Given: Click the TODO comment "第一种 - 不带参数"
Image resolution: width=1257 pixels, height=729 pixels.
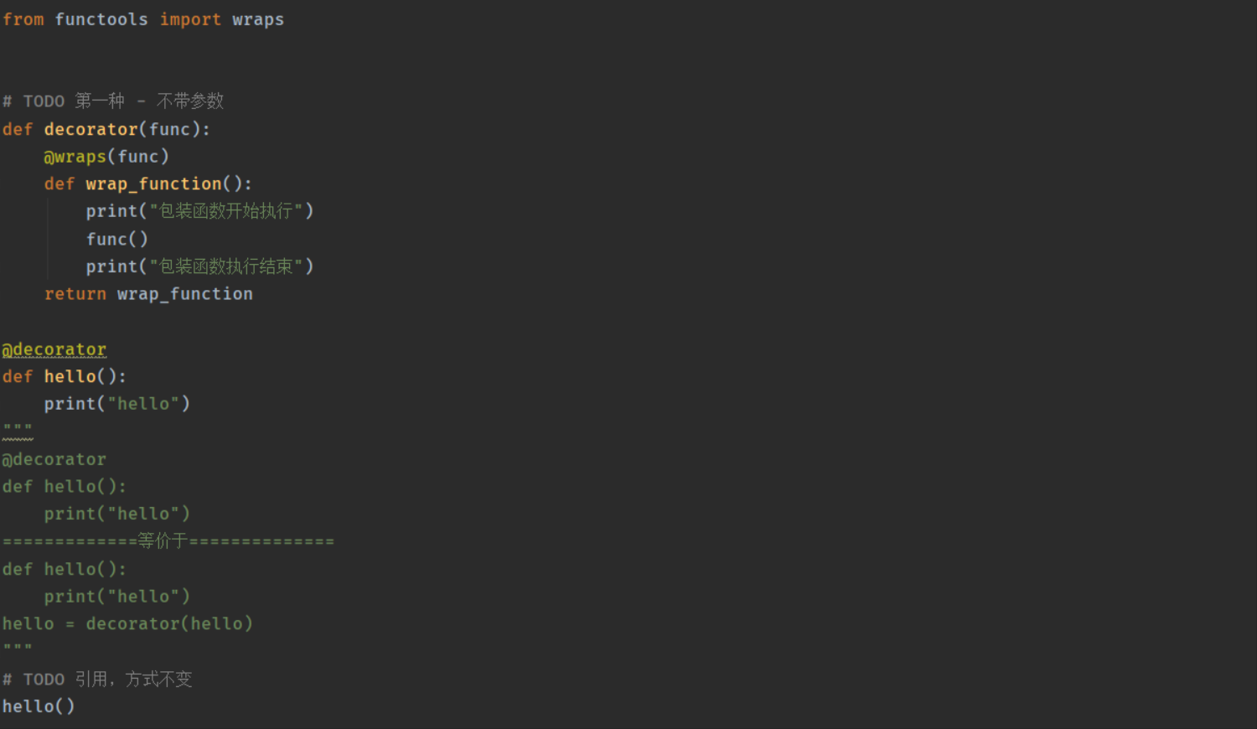Looking at the screenshot, I should [x=148, y=101].
